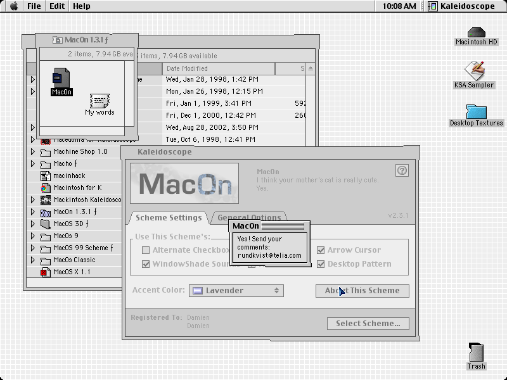Toggle the WindowShade Sounds checkbox

click(146, 264)
